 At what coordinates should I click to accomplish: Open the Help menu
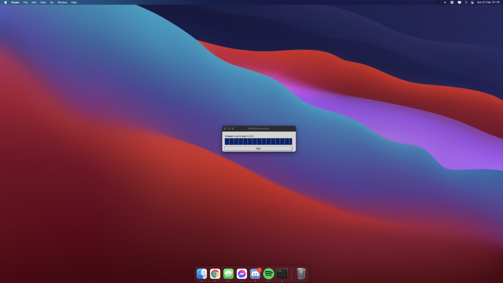click(x=74, y=3)
